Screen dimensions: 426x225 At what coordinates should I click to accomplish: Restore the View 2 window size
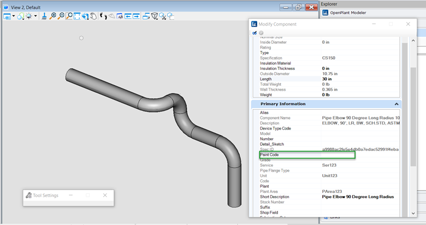(x=299, y=7)
